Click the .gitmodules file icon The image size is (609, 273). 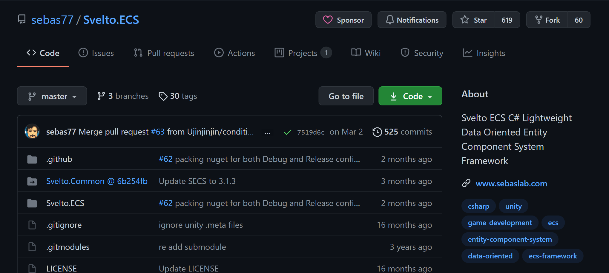click(32, 247)
